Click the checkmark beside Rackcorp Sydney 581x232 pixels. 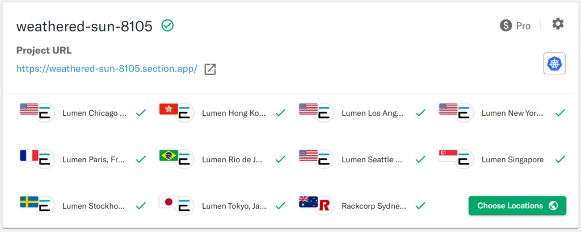tap(420, 205)
